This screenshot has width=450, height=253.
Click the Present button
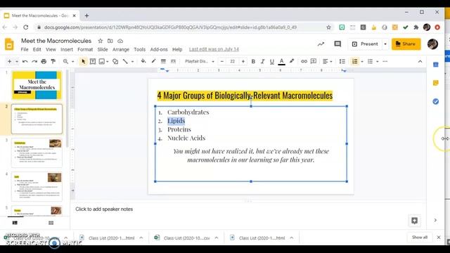[x=365, y=44]
